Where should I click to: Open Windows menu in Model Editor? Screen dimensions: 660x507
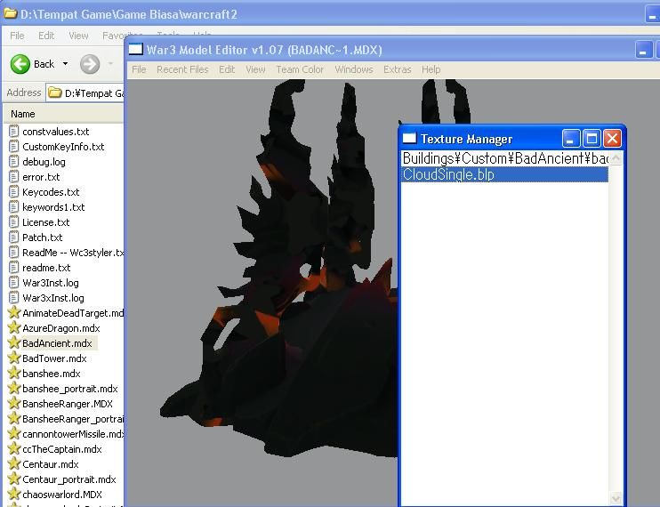[x=354, y=69]
